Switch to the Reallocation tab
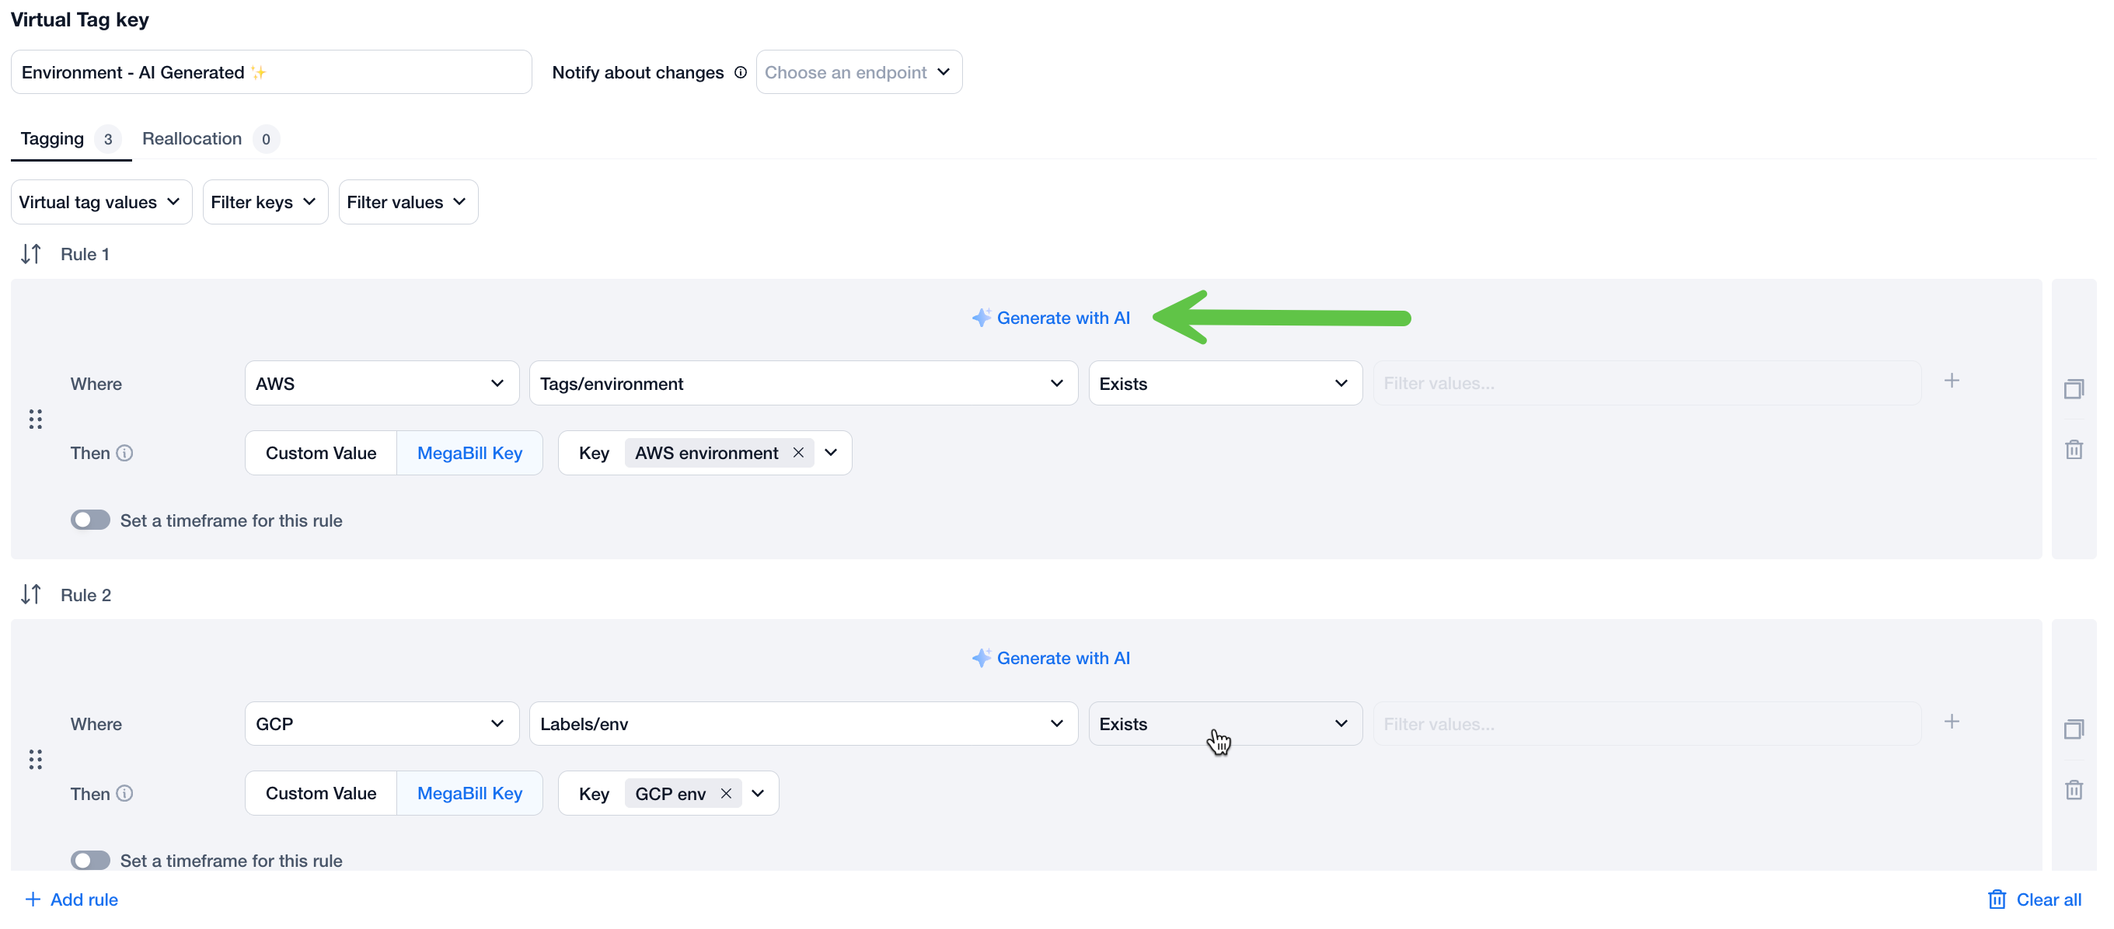2114x929 pixels. click(x=192, y=138)
